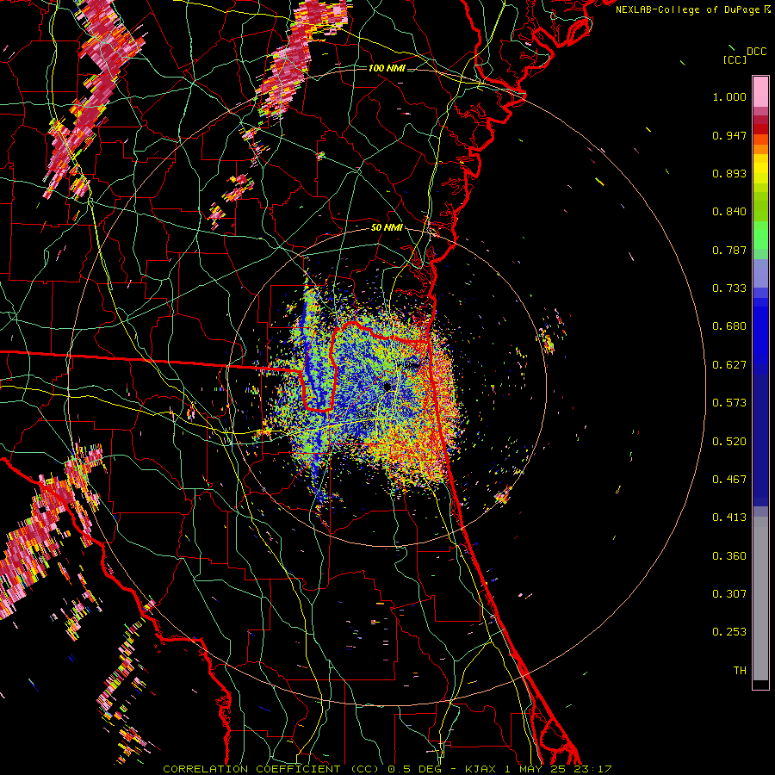The image size is (775, 775).
Task: Click the 1.000 value on the color scale
Action: [729, 96]
